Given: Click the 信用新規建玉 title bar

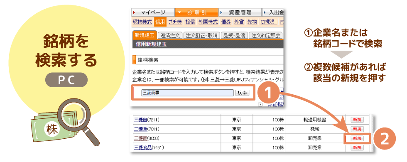Looking at the screenshot, I should (208, 44).
